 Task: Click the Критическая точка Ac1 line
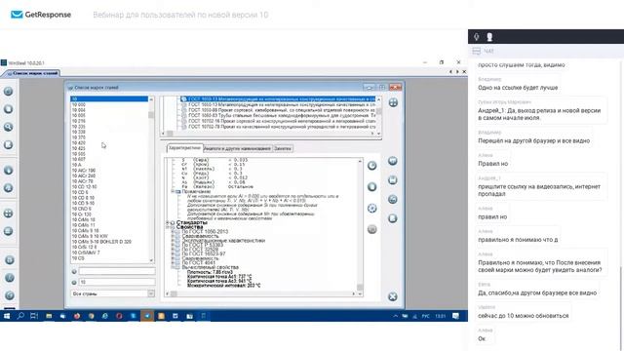coord(219,277)
